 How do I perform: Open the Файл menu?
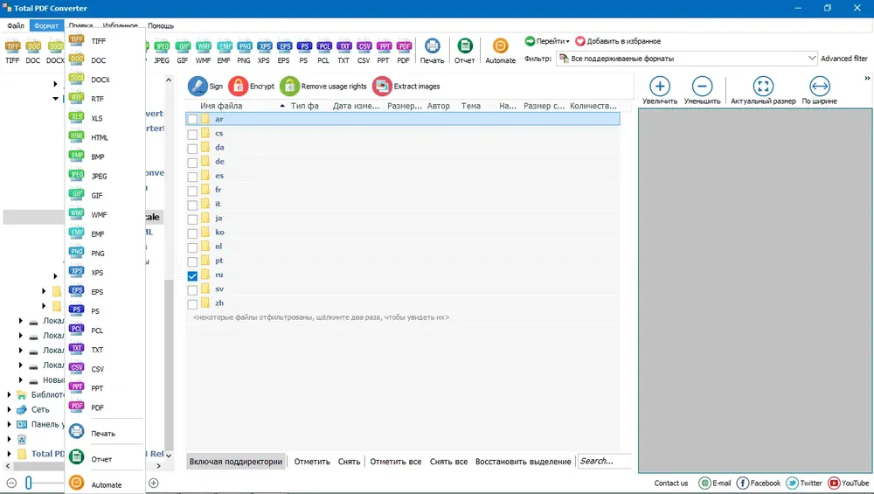click(16, 25)
